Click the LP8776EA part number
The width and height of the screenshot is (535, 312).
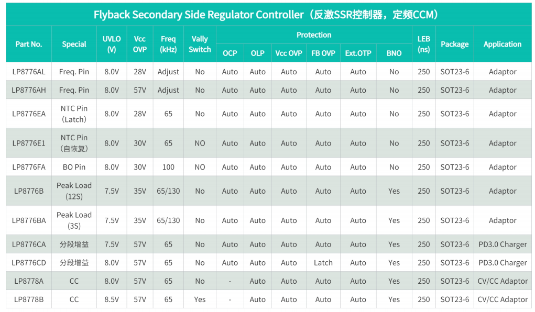pos(29,114)
